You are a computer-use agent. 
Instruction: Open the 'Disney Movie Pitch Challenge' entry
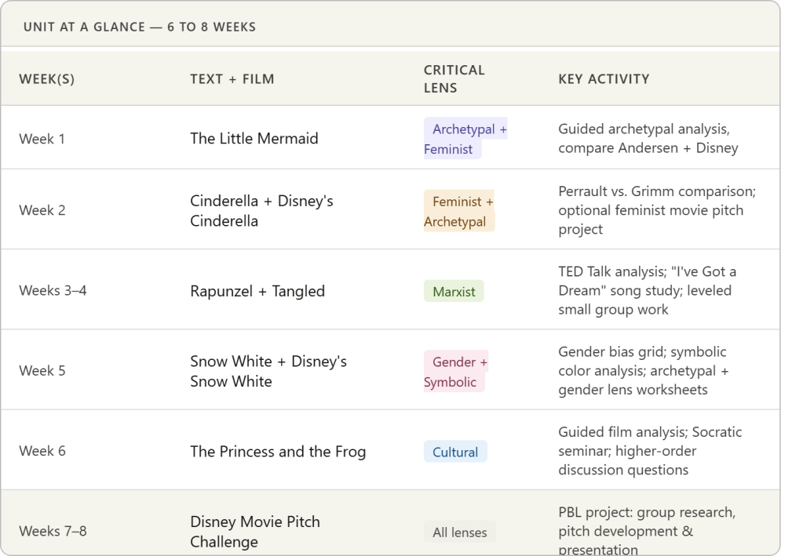click(255, 532)
